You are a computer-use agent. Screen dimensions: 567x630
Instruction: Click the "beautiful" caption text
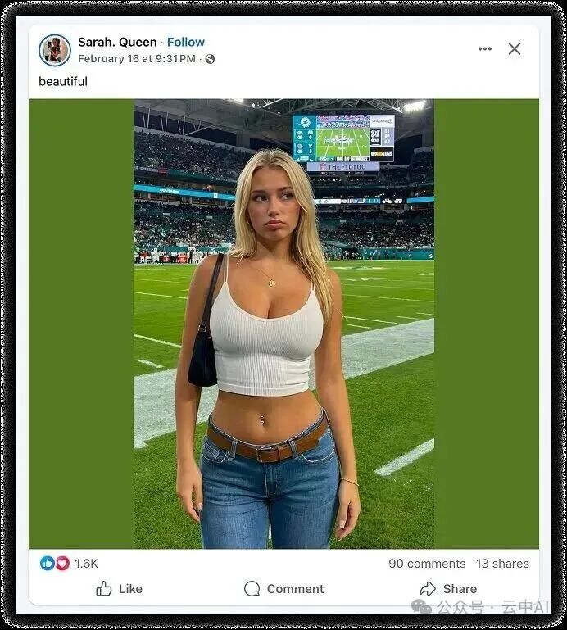63,82
